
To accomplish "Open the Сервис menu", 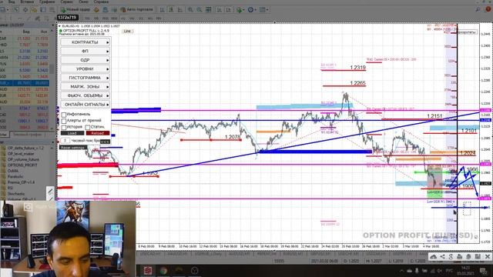I will click(67, 2).
